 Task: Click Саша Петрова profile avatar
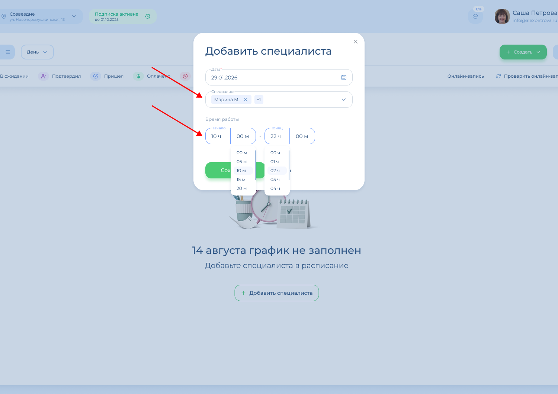[502, 16]
